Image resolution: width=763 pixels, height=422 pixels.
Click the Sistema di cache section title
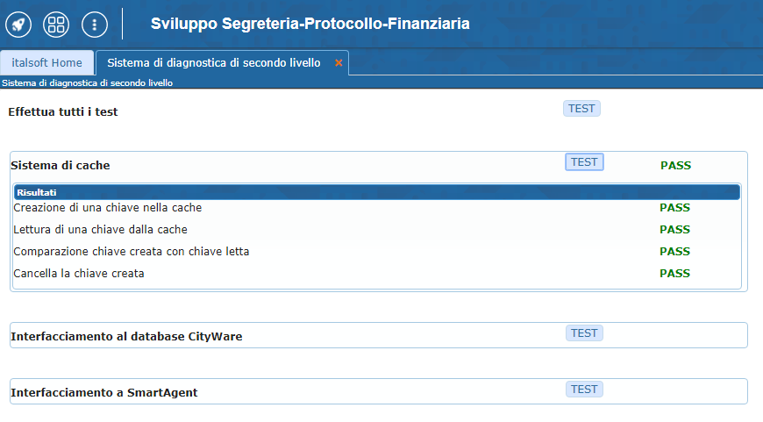(61, 165)
